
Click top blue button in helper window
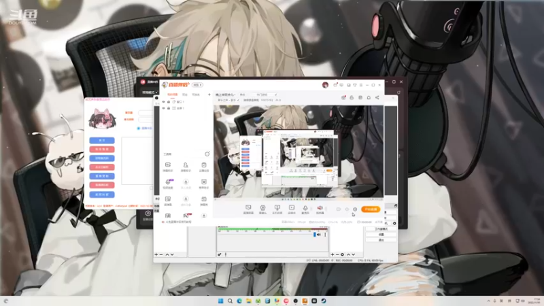[x=102, y=140]
